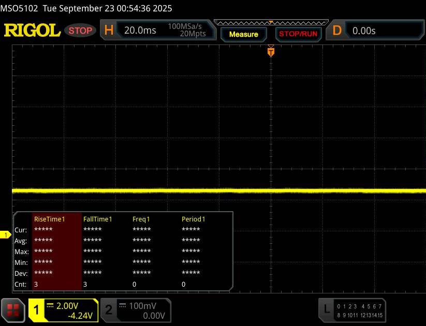Open the 20.0ms timebase scale setting

(140, 31)
